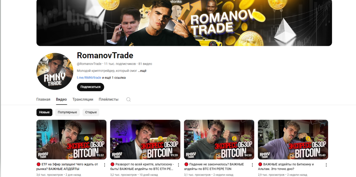
Task: Open the Трансляции tab
Action: point(83,100)
